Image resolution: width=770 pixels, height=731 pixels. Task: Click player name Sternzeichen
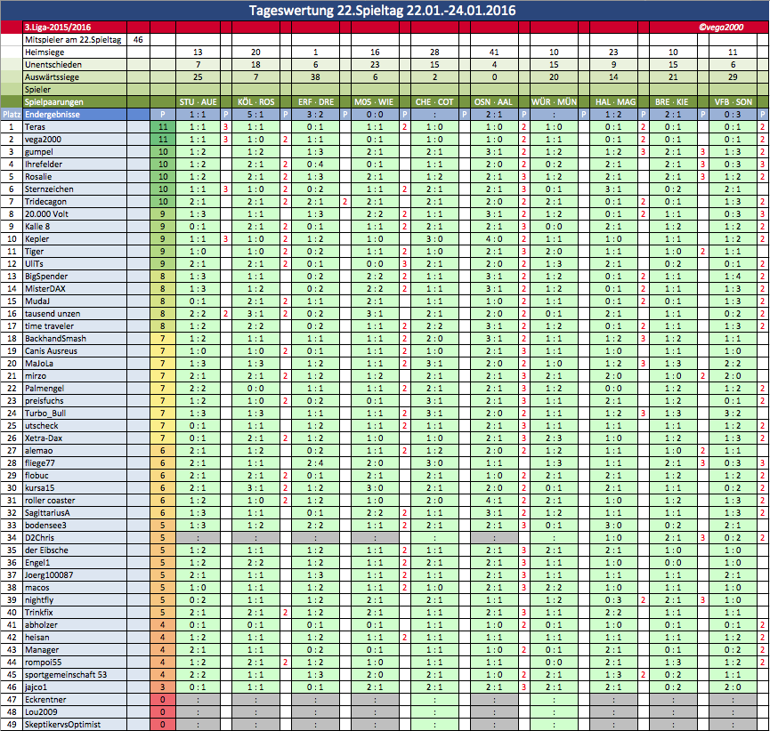(x=49, y=189)
